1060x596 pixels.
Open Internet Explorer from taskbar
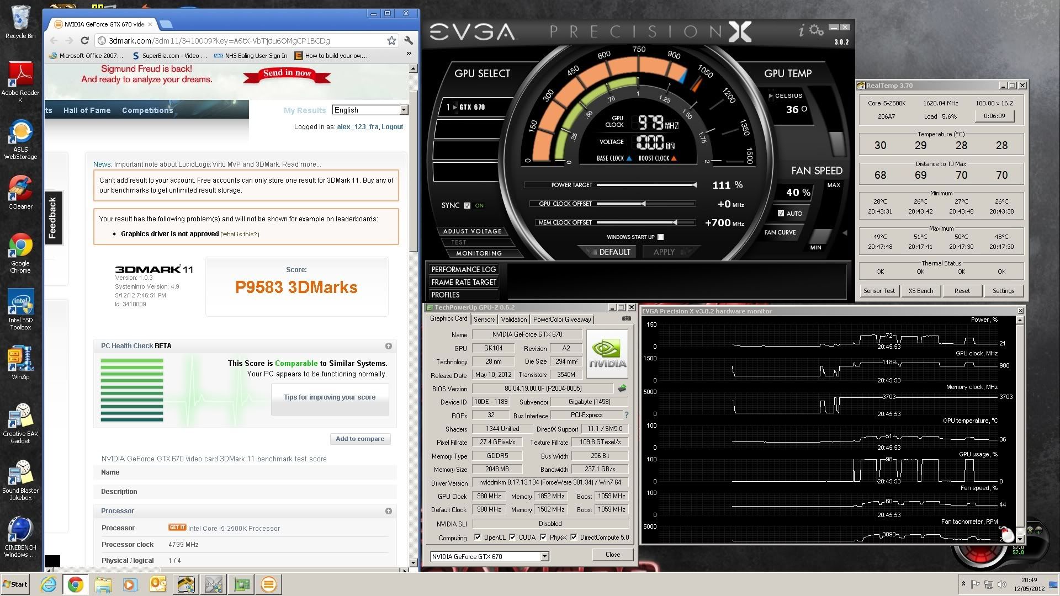tap(49, 584)
